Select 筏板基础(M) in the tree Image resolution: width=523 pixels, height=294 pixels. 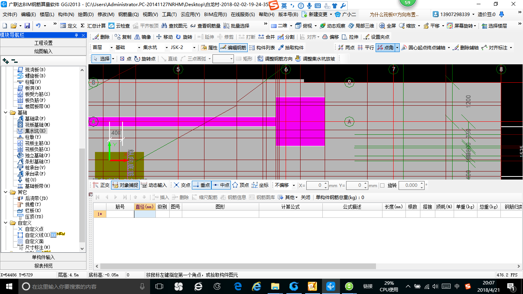pyautogui.click(x=38, y=125)
